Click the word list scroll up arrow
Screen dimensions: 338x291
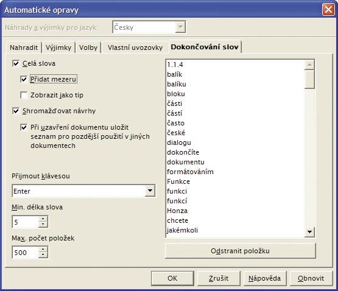(x=309, y=65)
